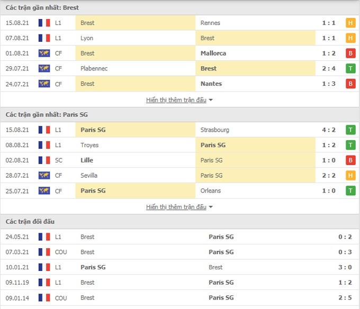
Task: Expand more Paris SG matches with Hiển thị thêm trận đấu
Action: click(x=176, y=207)
